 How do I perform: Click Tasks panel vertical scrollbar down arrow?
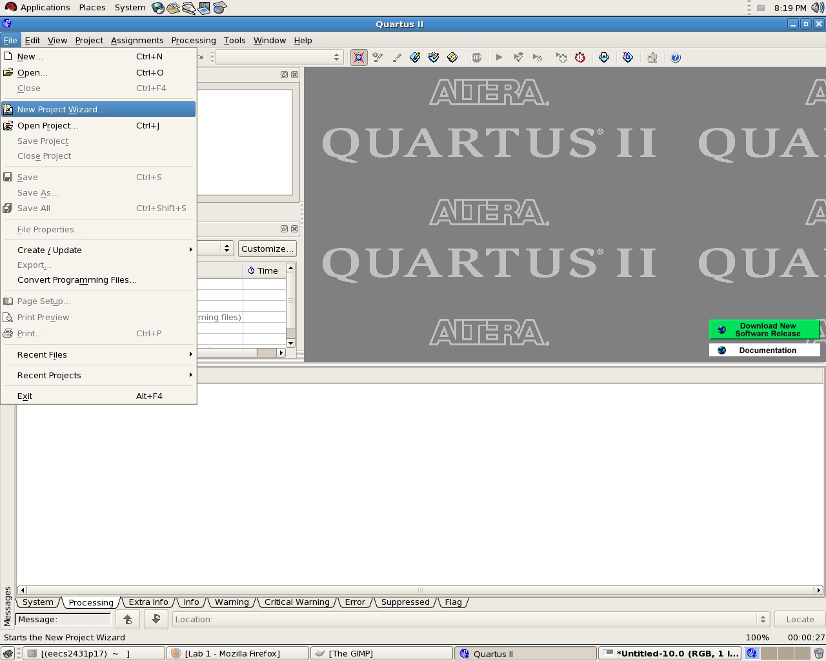tap(290, 343)
